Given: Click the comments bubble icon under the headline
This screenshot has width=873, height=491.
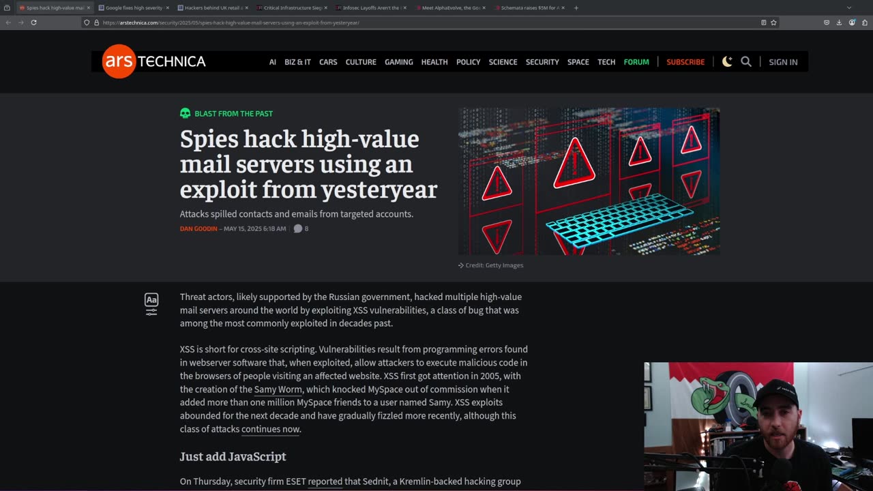Looking at the screenshot, I should tap(297, 228).
